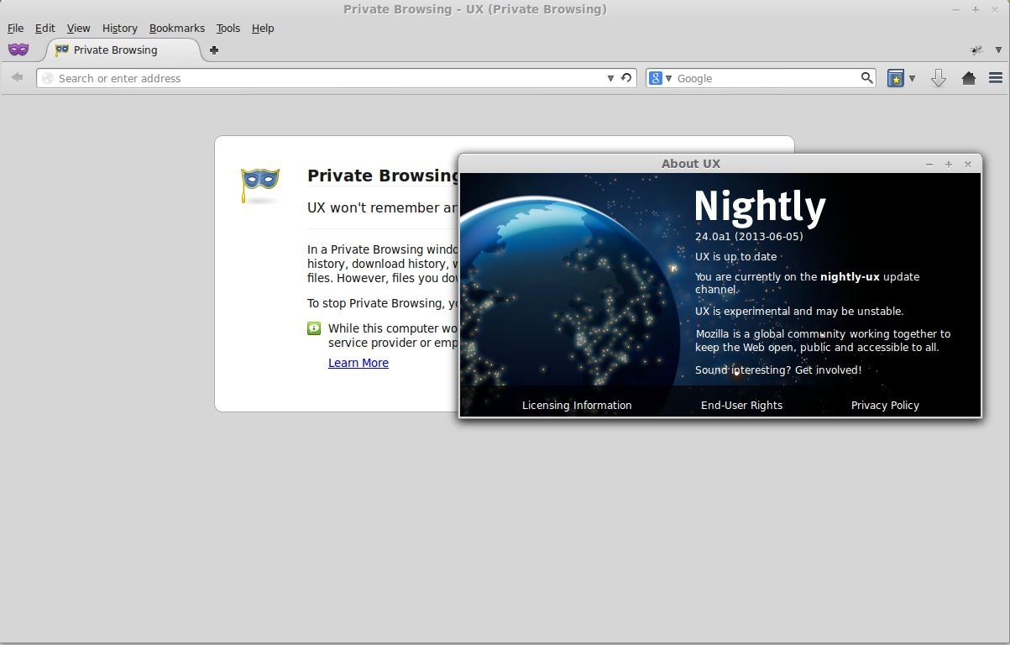
Task: Maximize the About UX dialog
Action: point(949,164)
